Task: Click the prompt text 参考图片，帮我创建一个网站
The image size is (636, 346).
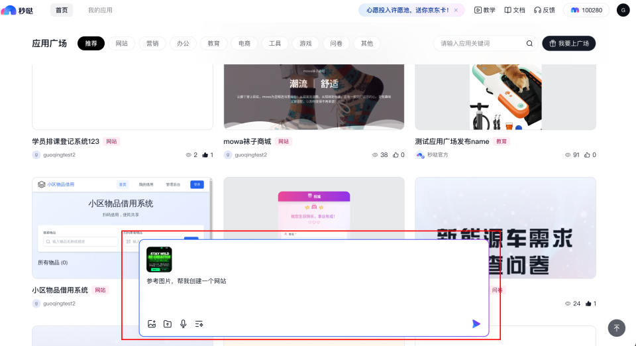Action: (x=187, y=281)
